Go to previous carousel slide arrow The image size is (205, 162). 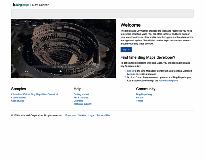19,49
